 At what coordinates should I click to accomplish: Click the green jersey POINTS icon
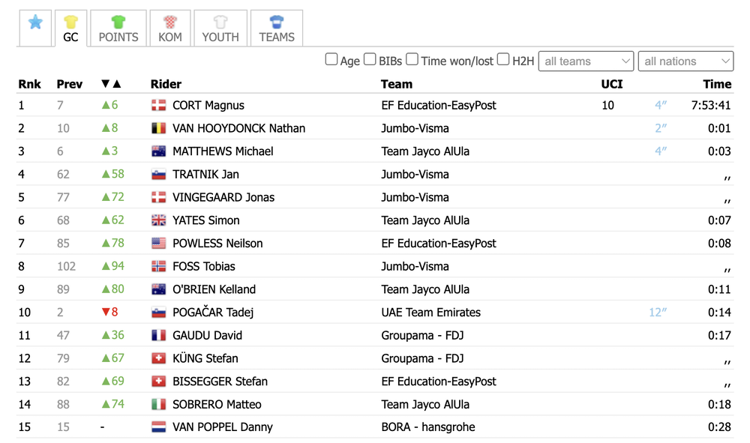pos(118,22)
